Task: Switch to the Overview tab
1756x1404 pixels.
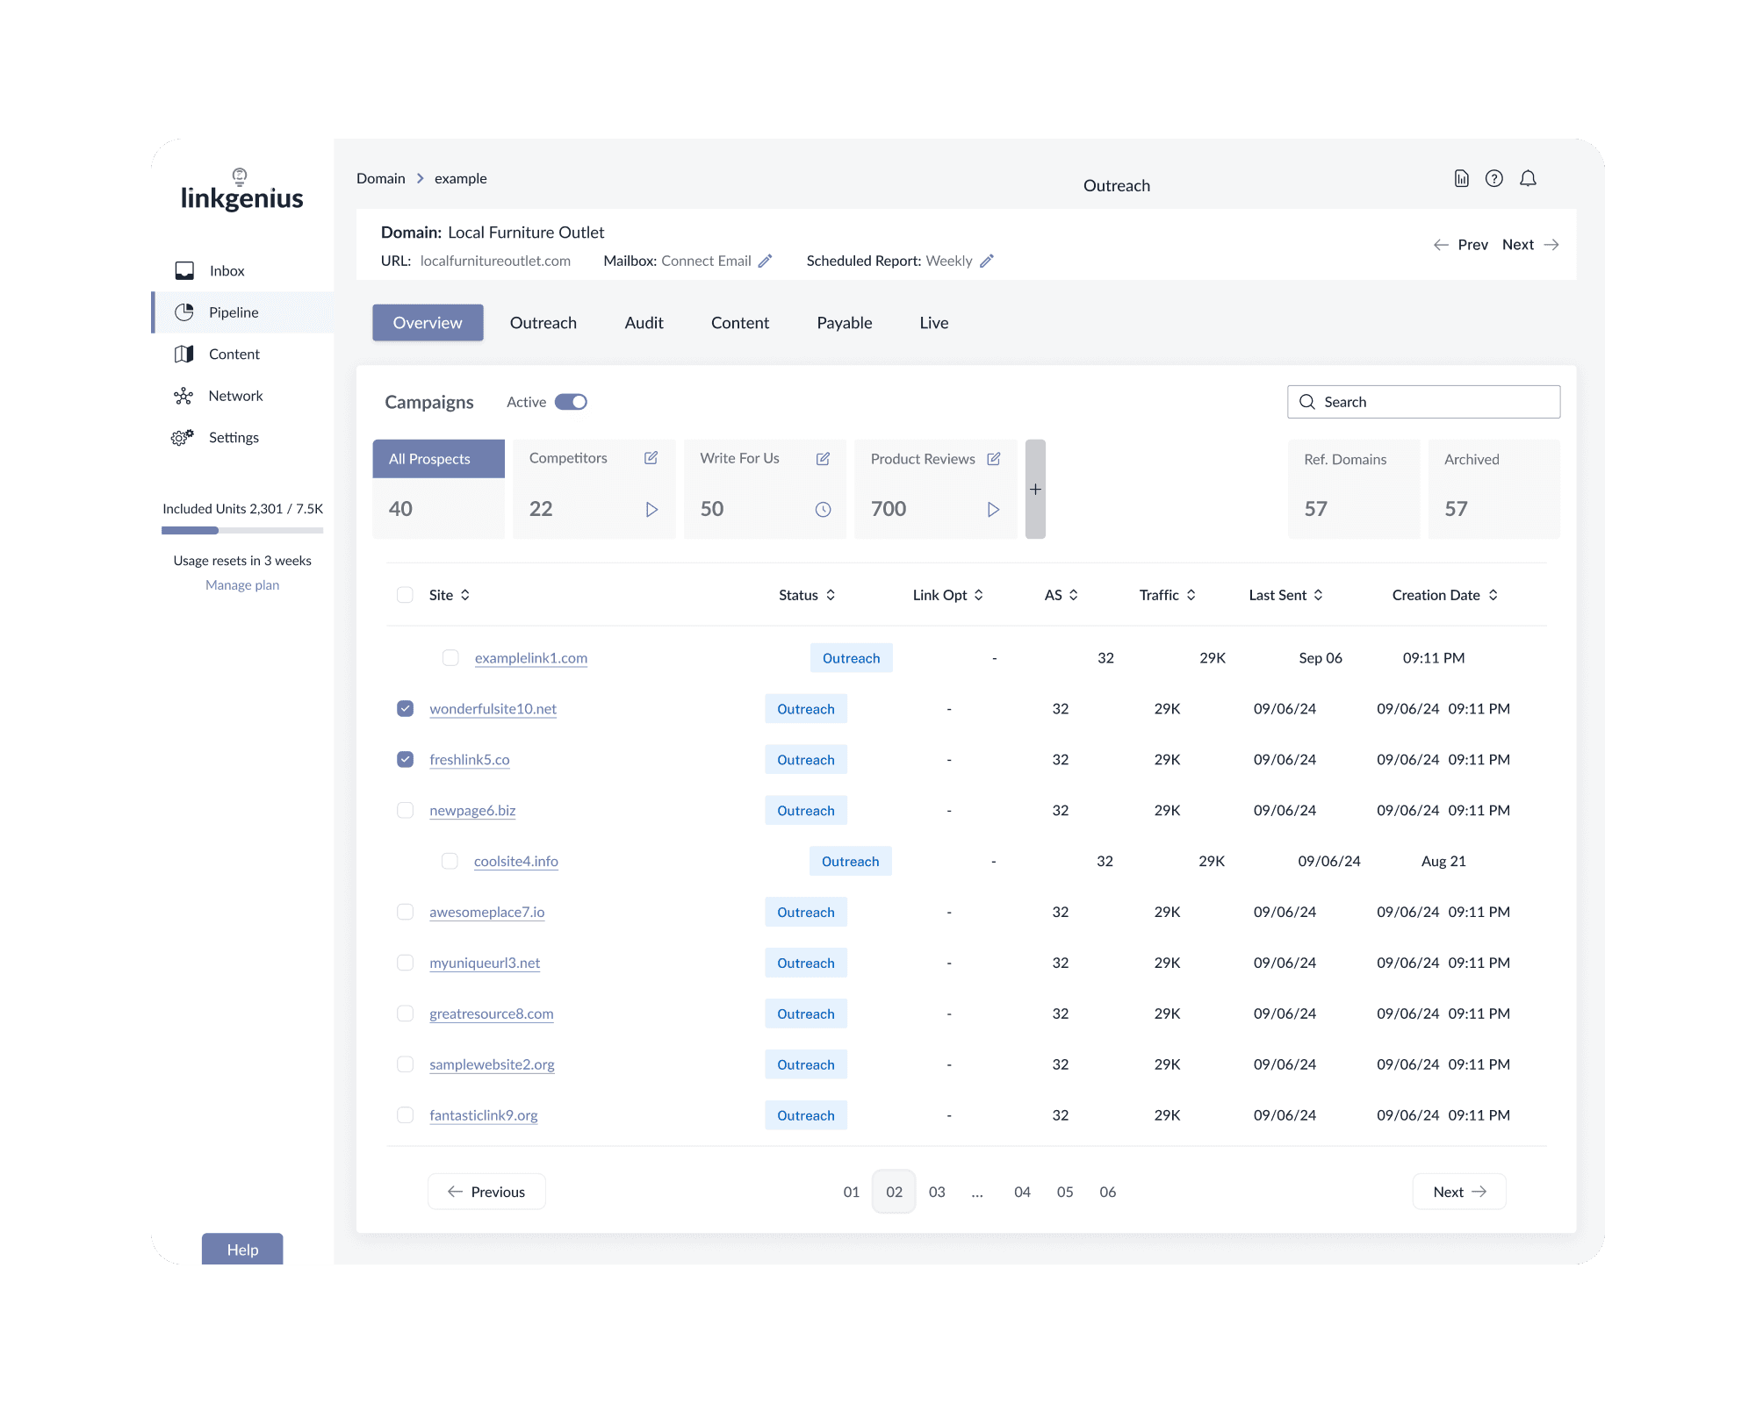Action: pyautogui.click(x=428, y=323)
